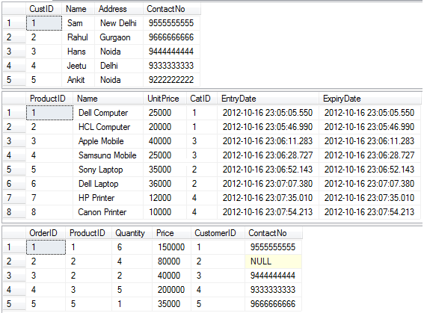Select row header 5 of customer grid
The height and width of the screenshot is (313, 424).
[14, 80]
